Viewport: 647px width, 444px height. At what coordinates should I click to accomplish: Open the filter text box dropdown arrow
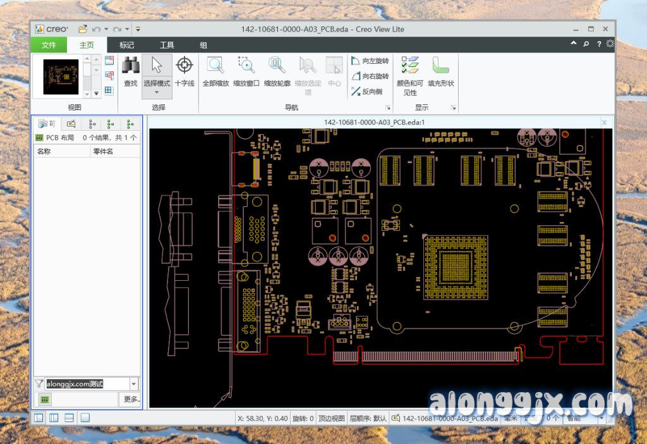coord(133,384)
